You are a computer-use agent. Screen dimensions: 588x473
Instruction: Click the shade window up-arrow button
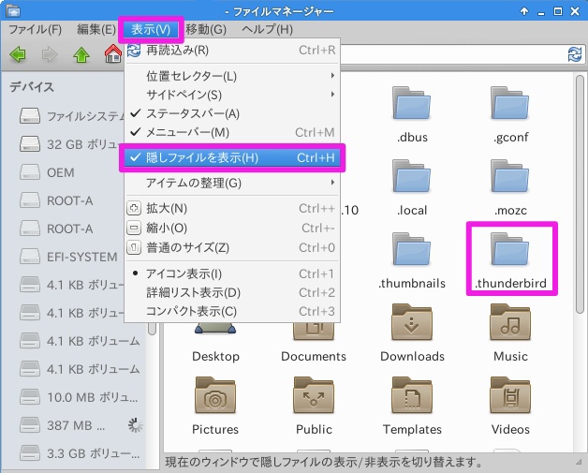[x=524, y=11]
